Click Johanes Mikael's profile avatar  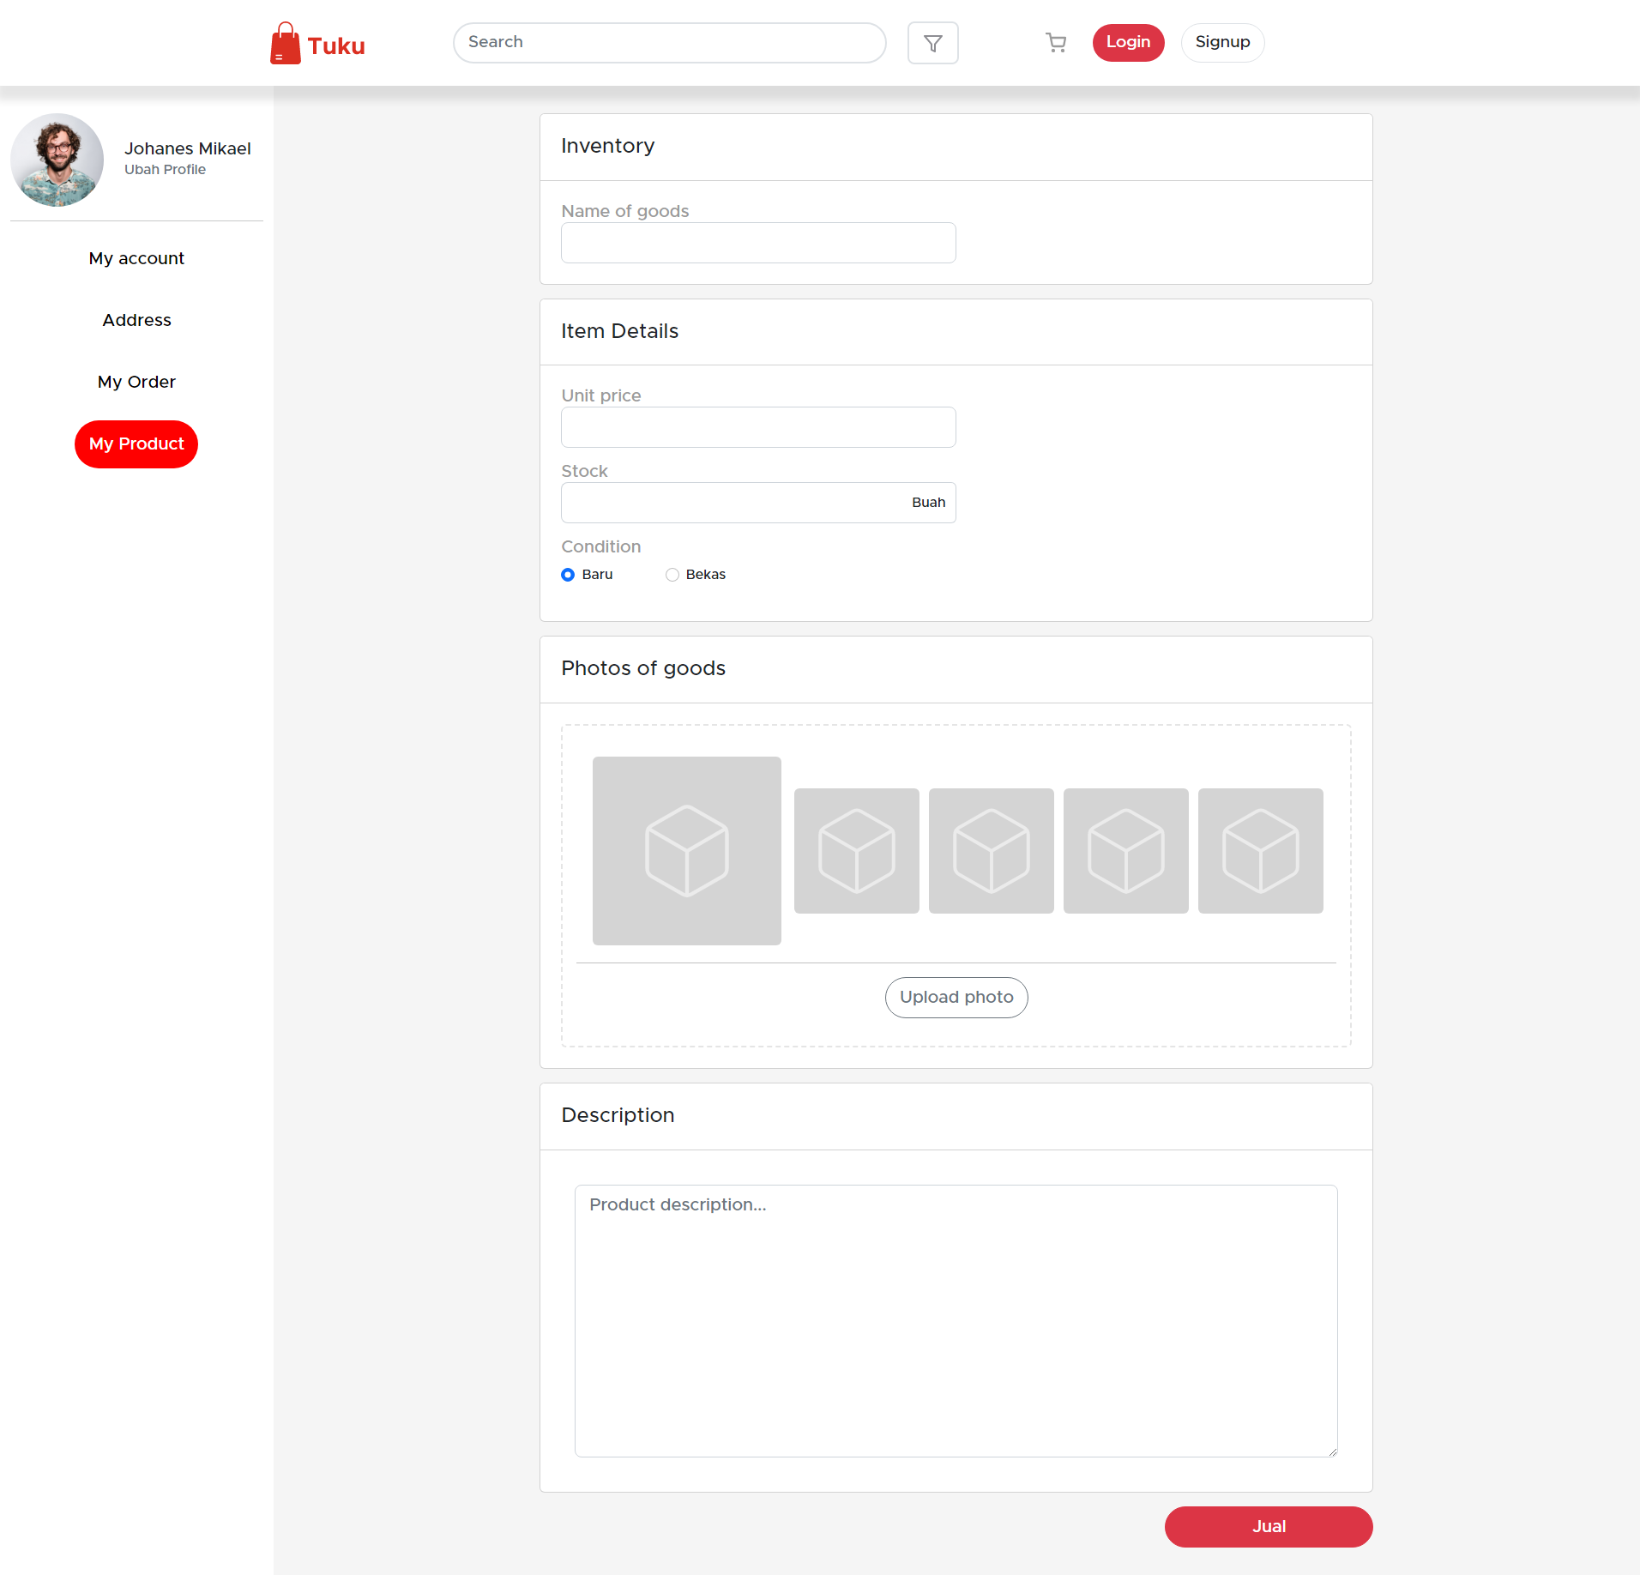tap(57, 160)
